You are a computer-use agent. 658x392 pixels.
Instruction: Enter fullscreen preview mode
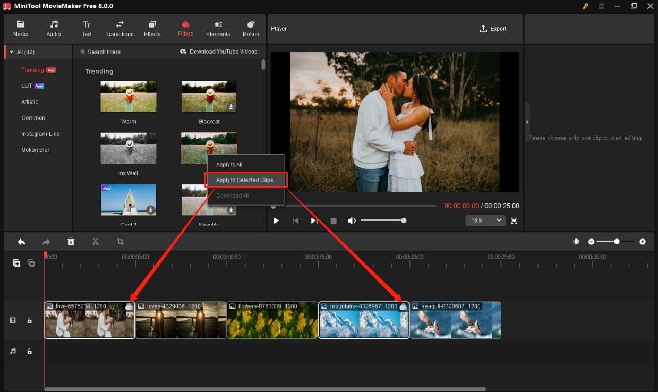click(x=514, y=220)
